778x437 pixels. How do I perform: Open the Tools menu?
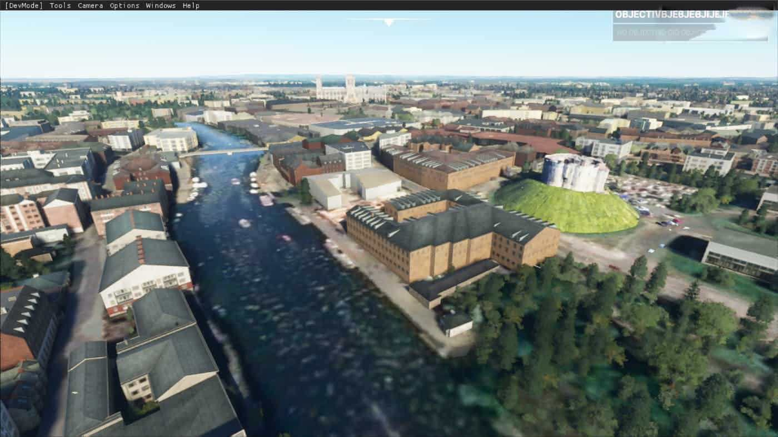pos(60,6)
